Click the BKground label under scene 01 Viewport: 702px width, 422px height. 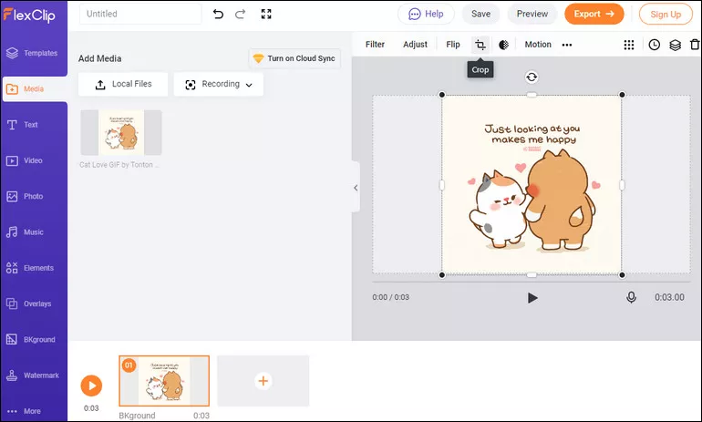coord(137,416)
